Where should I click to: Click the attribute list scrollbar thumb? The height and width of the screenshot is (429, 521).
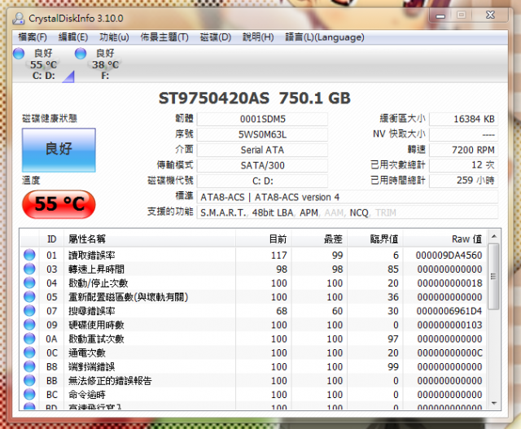[494, 277]
